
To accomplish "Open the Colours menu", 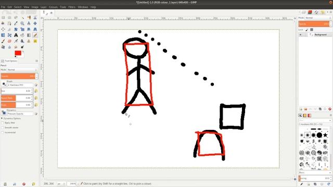I will point(53,7).
